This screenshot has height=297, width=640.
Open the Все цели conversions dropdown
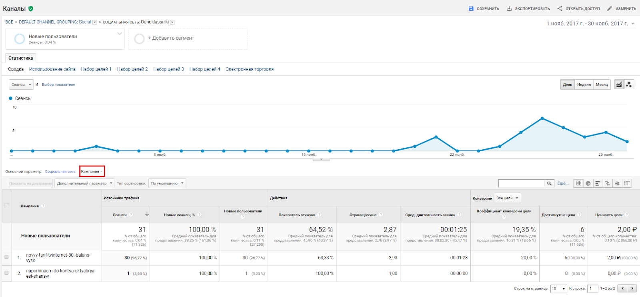pyautogui.click(x=508, y=198)
